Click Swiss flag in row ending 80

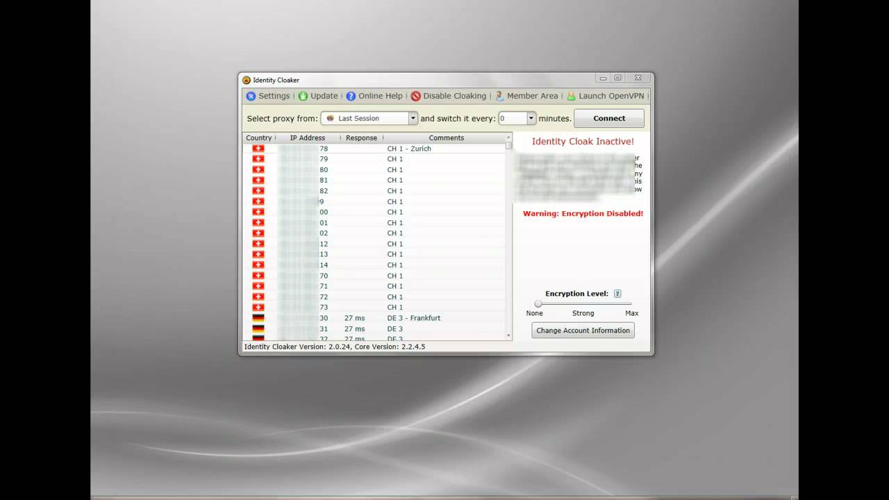(x=258, y=169)
